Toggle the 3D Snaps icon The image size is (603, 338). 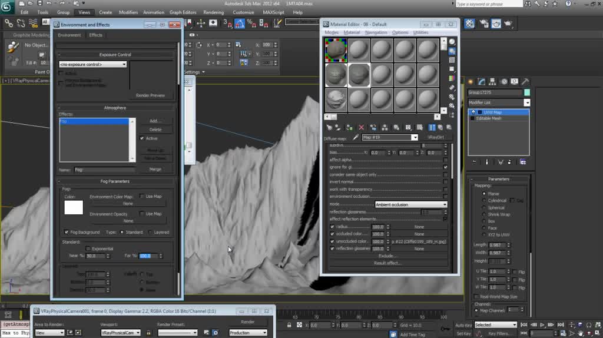pyautogui.click(x=228, y=24)
